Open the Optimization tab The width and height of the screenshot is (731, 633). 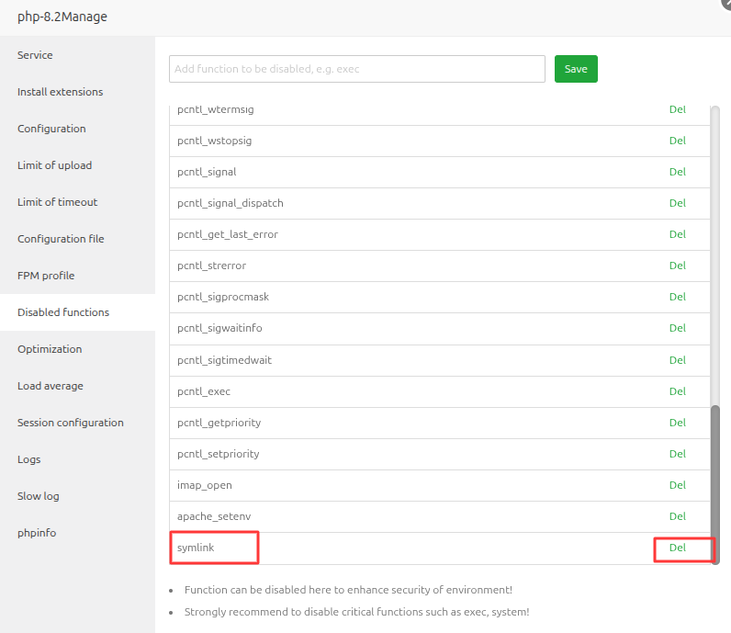click(x=50, y=349)
